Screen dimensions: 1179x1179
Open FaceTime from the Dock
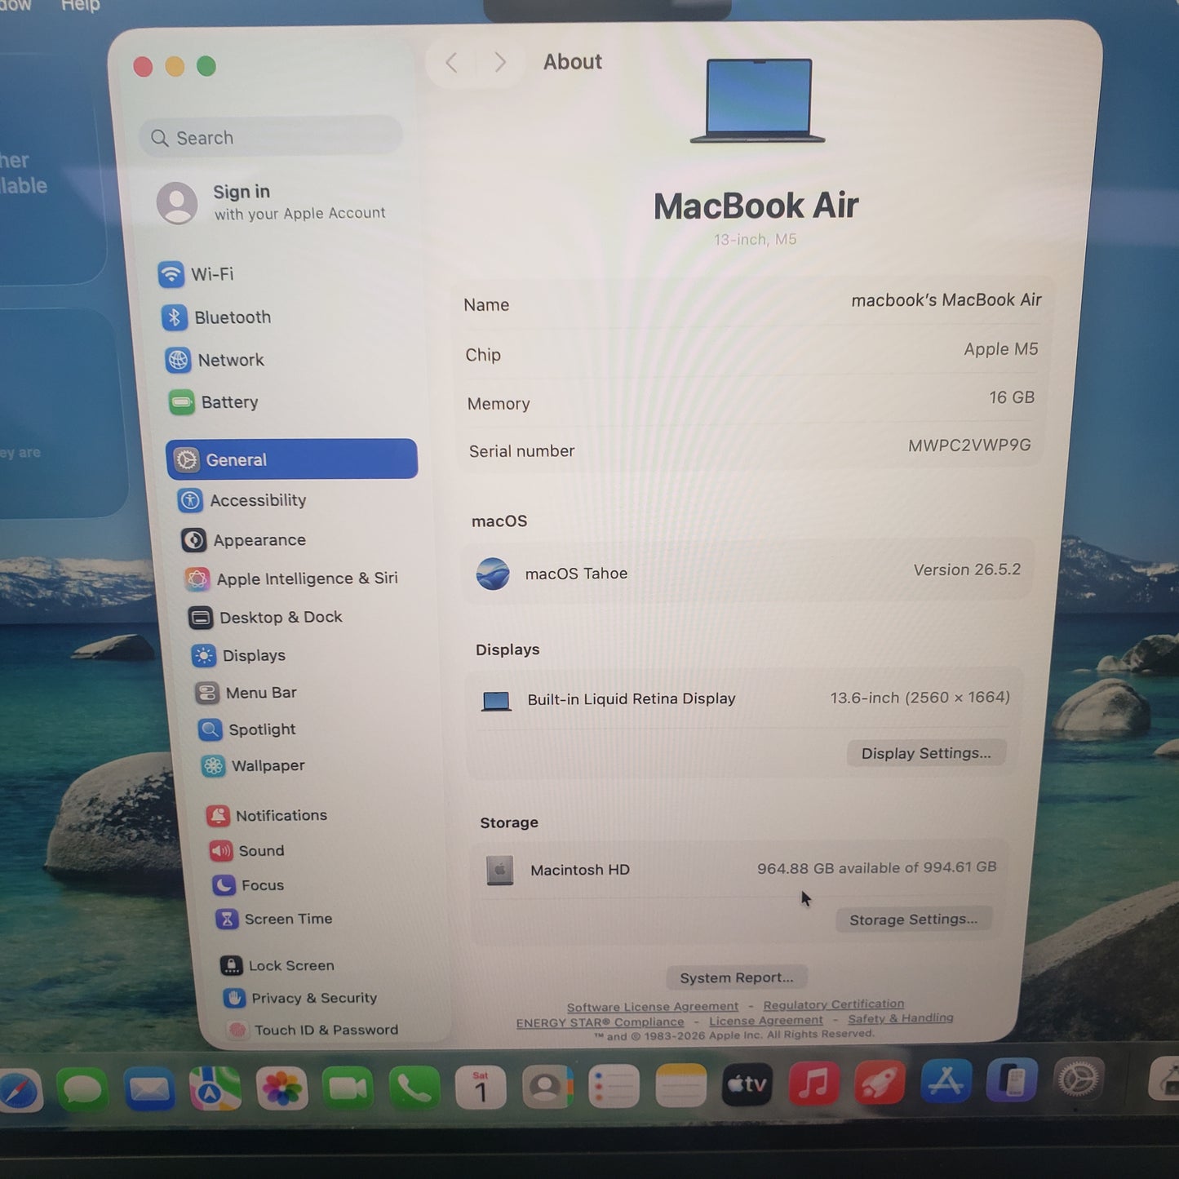click(x=348, y=1088)
